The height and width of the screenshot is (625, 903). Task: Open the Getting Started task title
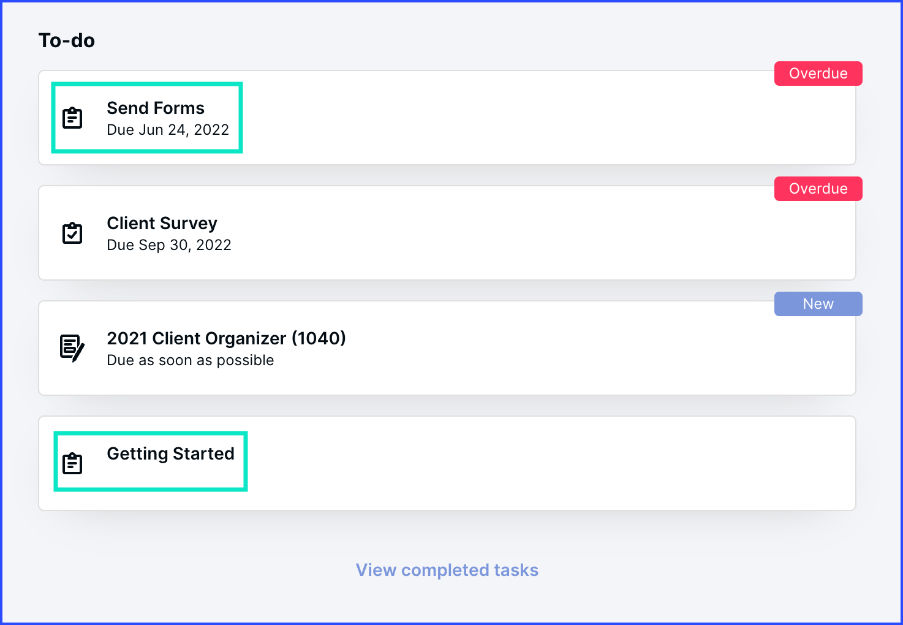click(170, 453)
